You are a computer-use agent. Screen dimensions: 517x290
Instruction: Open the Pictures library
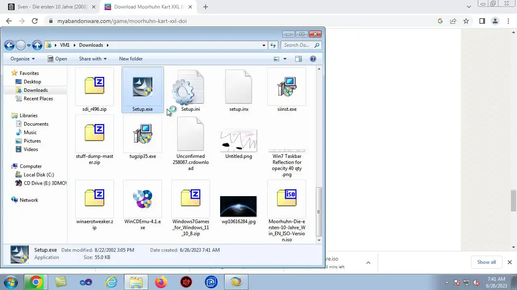(32, 141)
